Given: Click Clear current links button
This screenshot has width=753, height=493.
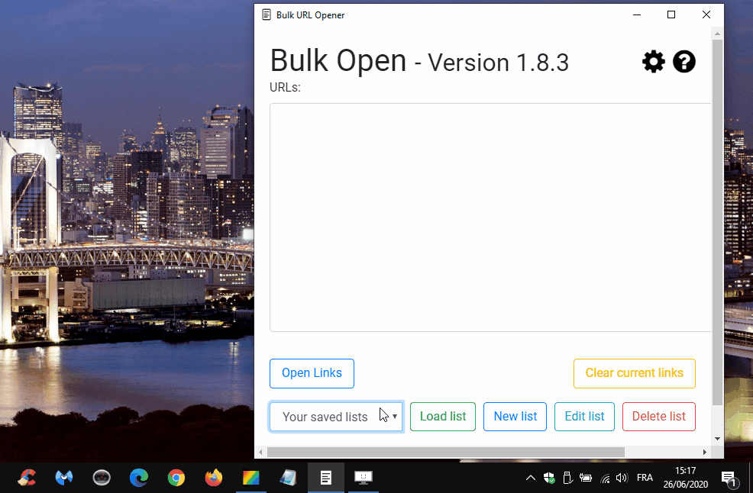Looking at the screenshot, I should (634, 373).
